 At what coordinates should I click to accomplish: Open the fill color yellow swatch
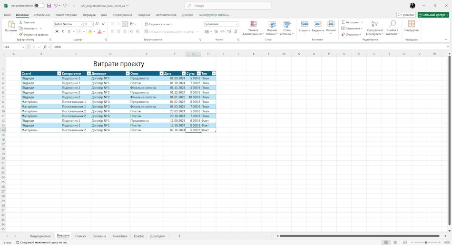pyautogui.click(x=90, y=32)
